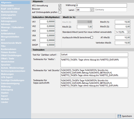Select Stadien in the sidebar

pos(5,93)
